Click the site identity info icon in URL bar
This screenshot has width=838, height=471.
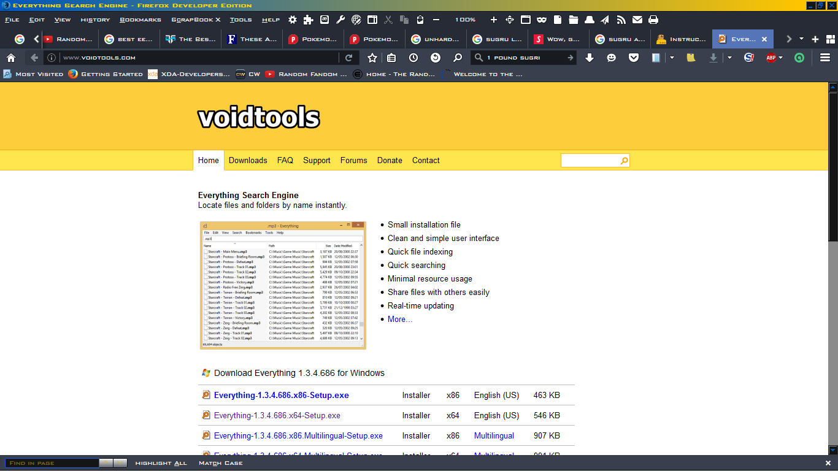pyautogui.click(x=52, y=58)
